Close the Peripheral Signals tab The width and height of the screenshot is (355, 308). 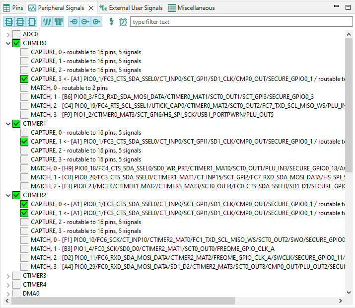click(91, 8)
